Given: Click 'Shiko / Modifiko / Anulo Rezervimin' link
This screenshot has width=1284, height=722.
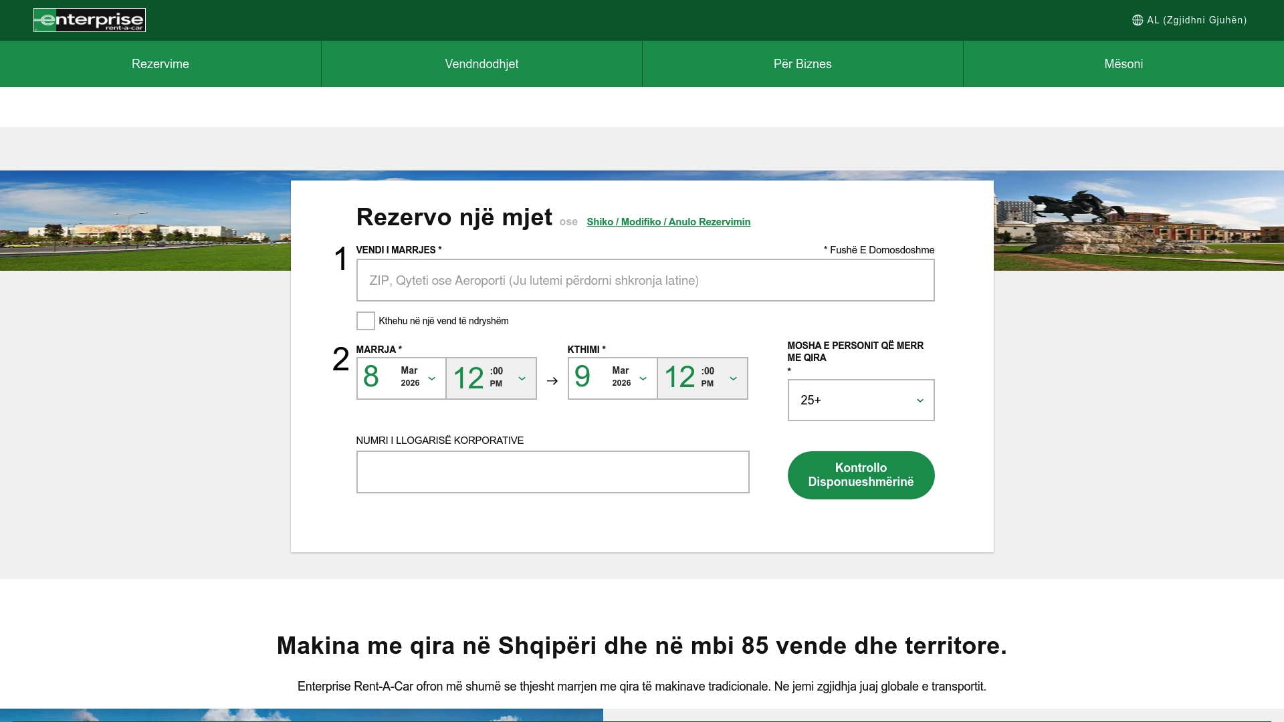Looking at the screenshot, I should point(668,221).
